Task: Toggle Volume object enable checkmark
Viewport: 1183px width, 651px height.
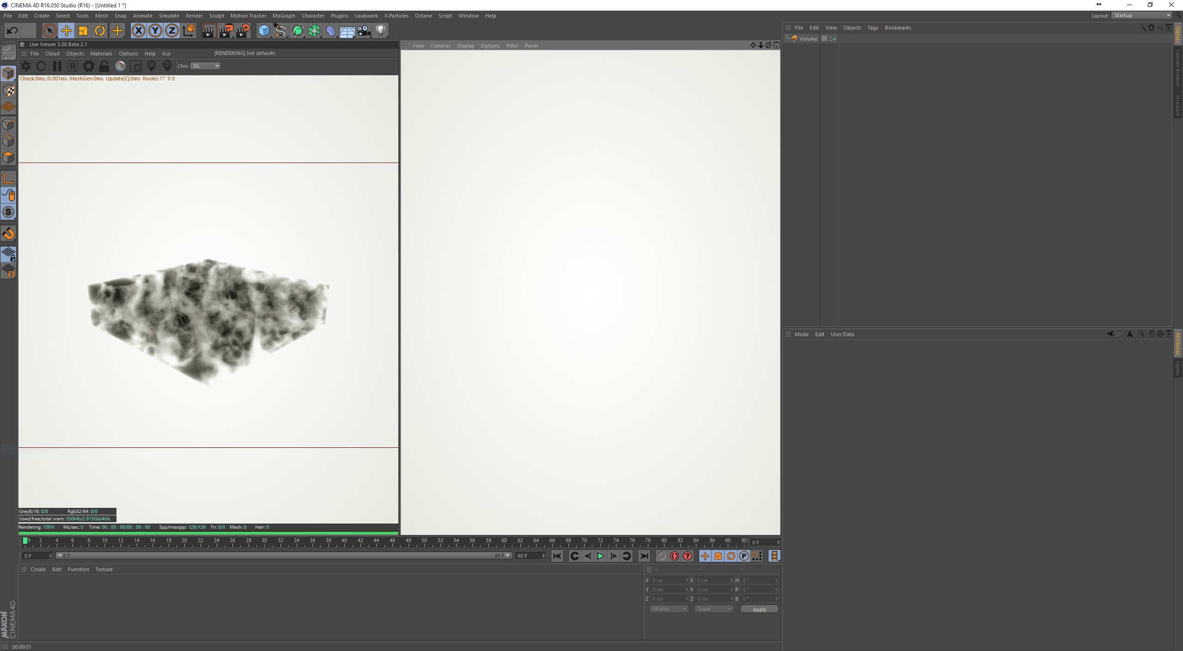Action: coord(835,39)
